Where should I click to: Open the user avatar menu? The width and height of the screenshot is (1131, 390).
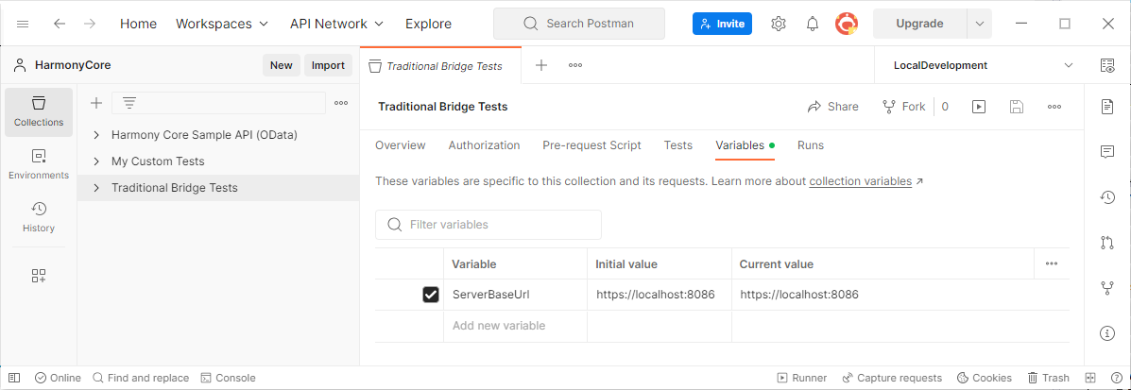[846, 24]
